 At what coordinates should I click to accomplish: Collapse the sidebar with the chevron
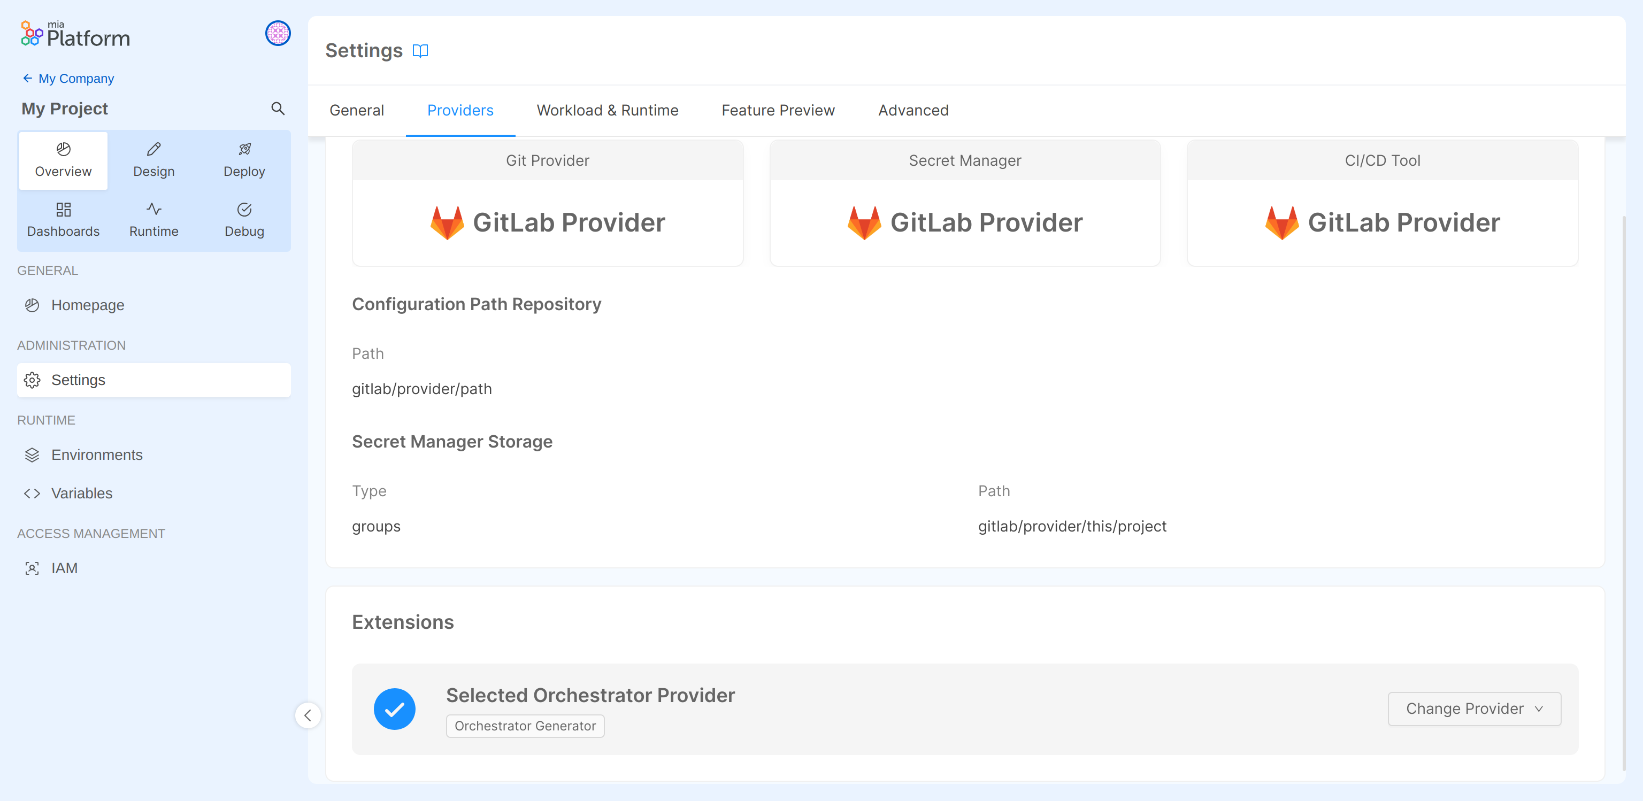coord(308,715)
